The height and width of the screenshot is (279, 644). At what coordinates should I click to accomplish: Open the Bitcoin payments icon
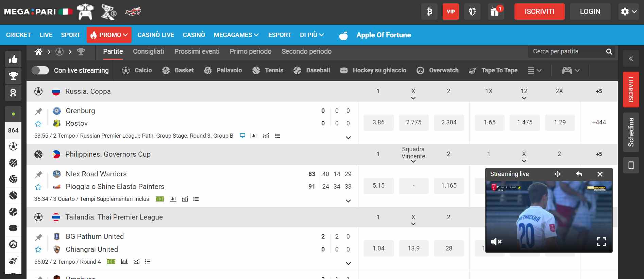click(429, 12)
